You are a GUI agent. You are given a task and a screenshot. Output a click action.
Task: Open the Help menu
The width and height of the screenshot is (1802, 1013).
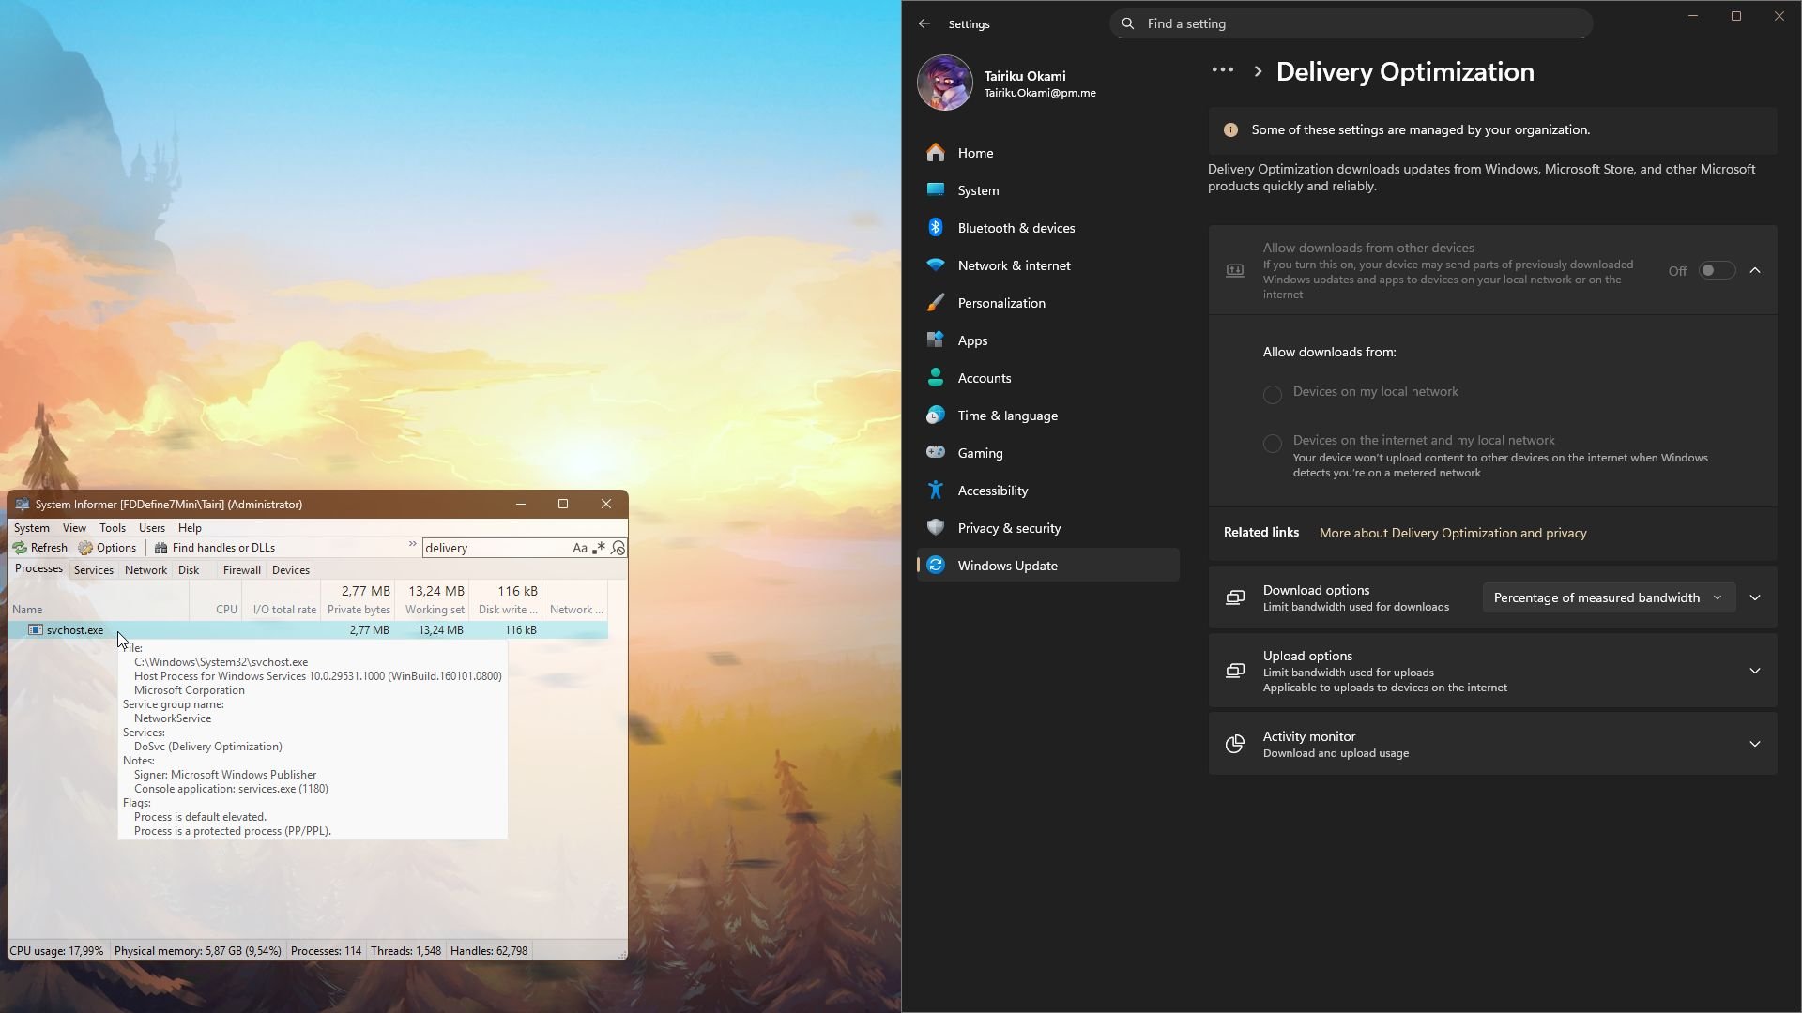pos(190,528)
